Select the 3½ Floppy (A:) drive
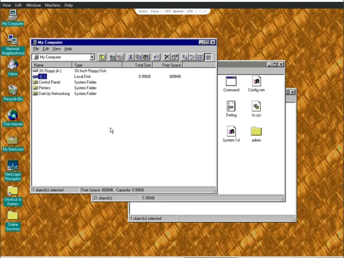 47,71
